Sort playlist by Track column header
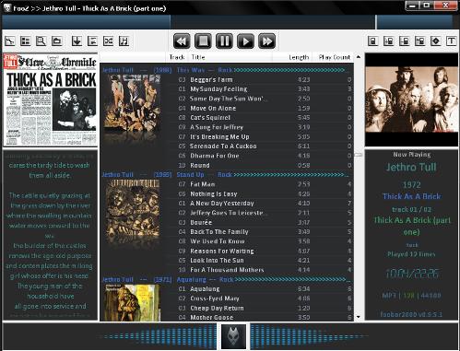Viewport: 460px width, 351px height. coord(177,57)
